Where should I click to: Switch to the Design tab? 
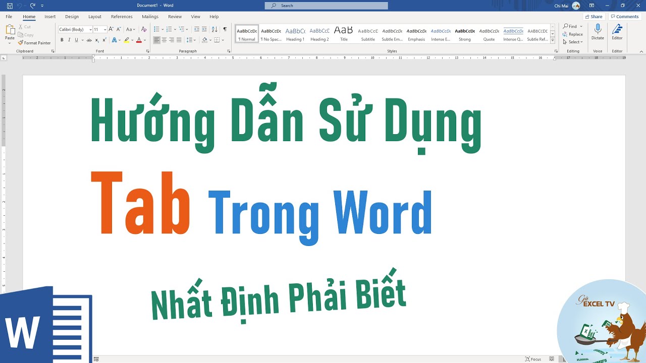(72, 17)
